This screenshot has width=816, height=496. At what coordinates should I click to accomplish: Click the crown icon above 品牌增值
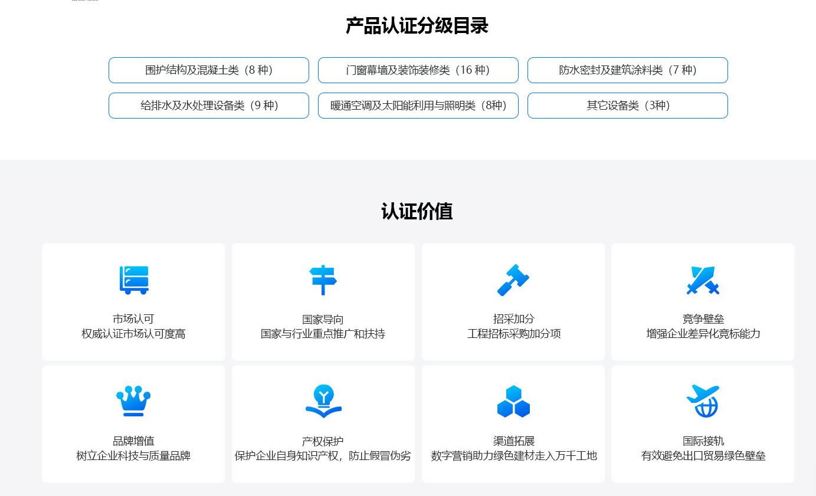coord(133,401)
